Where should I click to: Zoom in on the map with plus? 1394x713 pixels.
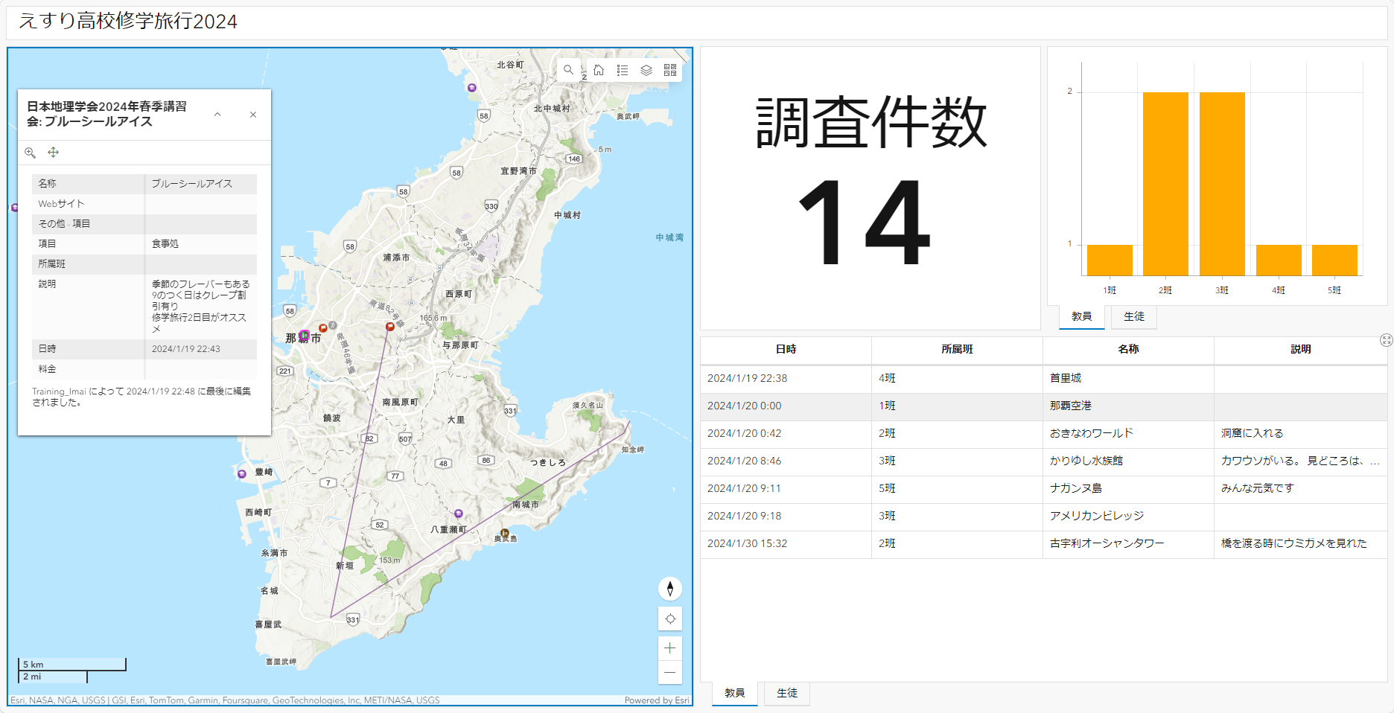point(670,648)
